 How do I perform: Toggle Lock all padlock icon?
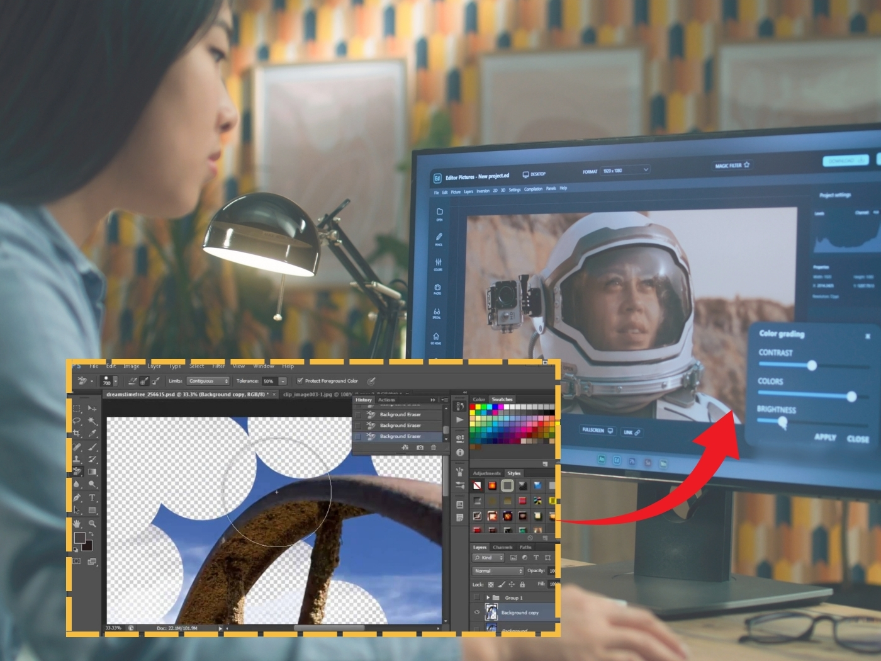click(522, 584)
